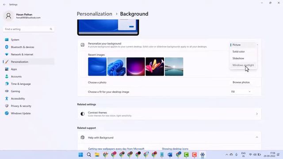
Task: Click the Help with Background globe icon
Action: pyautogui.click(x=83, y=137)
